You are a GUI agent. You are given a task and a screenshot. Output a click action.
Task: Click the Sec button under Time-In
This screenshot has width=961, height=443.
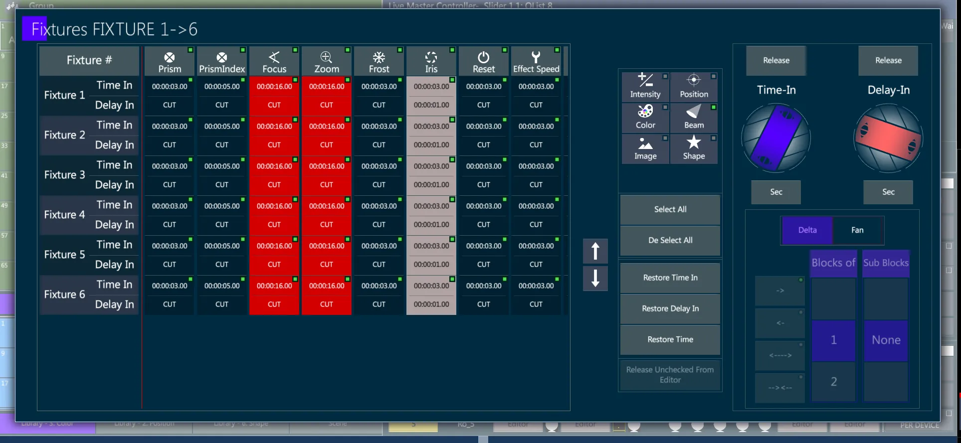(x=776, y=192)
